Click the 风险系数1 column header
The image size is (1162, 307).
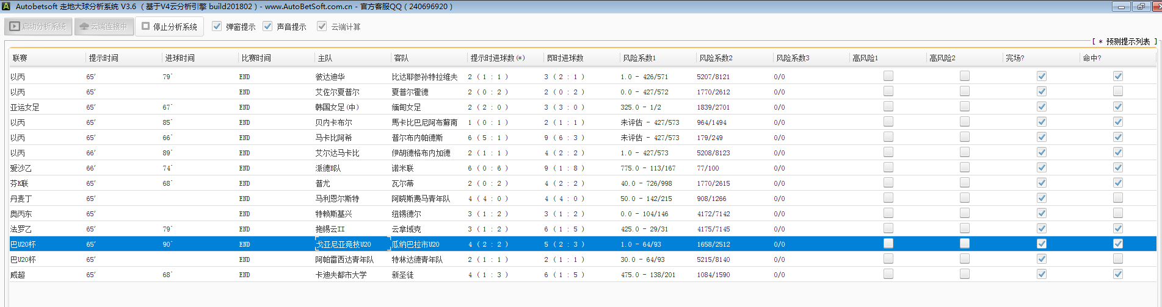[x=639, y=58]
